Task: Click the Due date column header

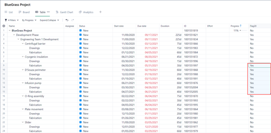Action: (148, 26)
